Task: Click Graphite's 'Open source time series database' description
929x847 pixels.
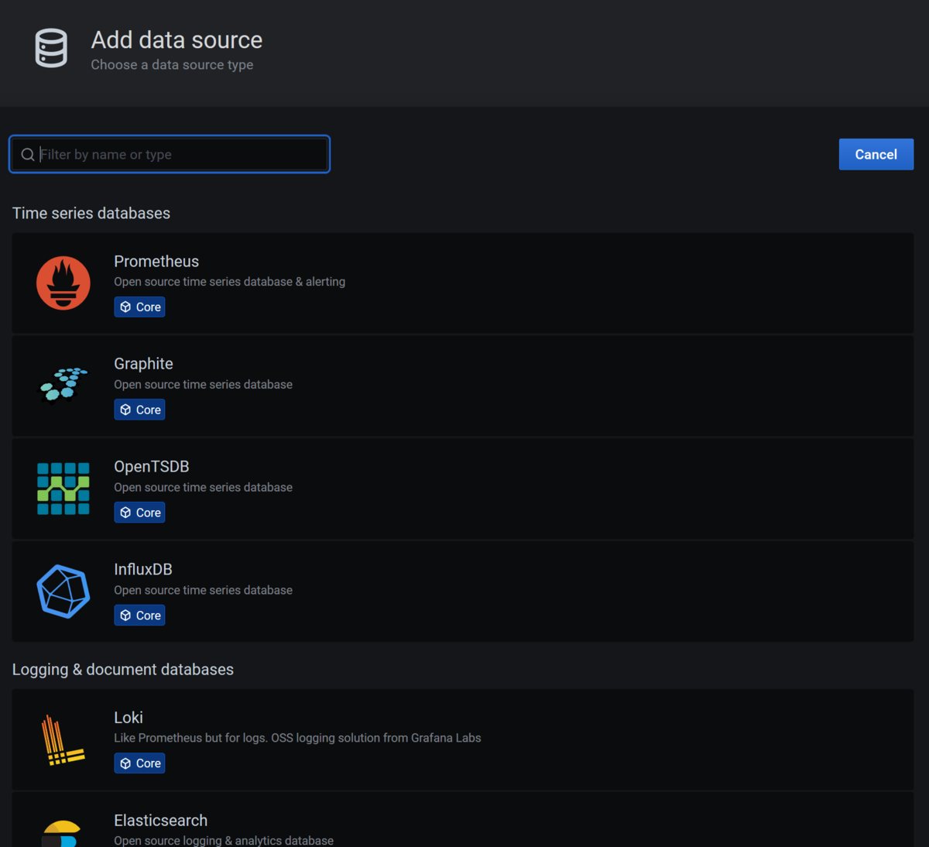Action: coord(203,385)
